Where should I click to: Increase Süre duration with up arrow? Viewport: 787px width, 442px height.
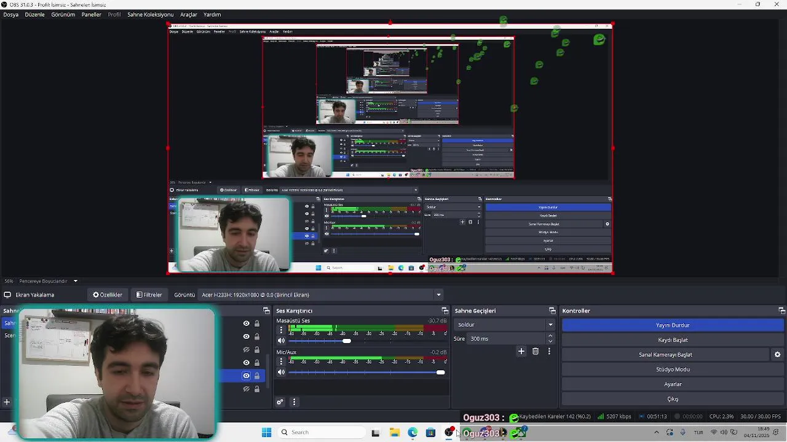coord(550,336)
